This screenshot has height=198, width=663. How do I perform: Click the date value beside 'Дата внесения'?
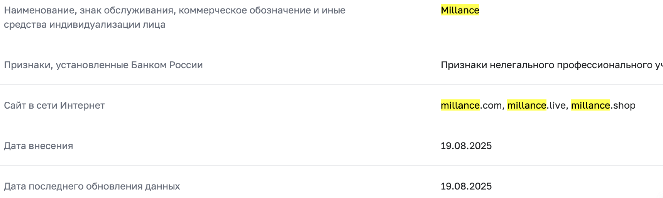466,146
